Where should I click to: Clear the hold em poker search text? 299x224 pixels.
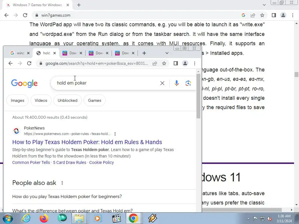tap(162, 83)
